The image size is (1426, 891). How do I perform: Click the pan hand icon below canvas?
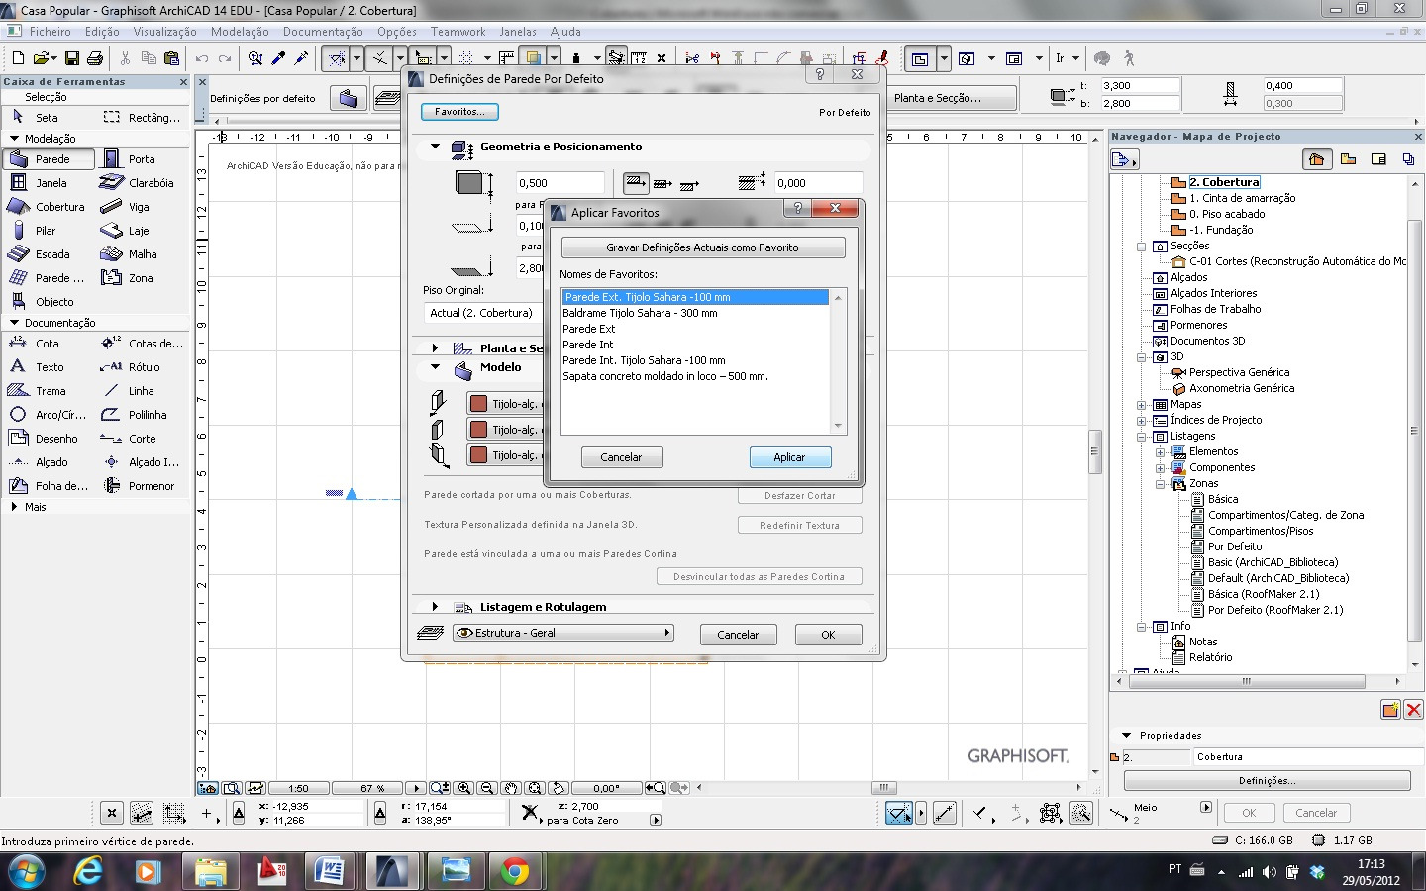(x=510, y=788)
